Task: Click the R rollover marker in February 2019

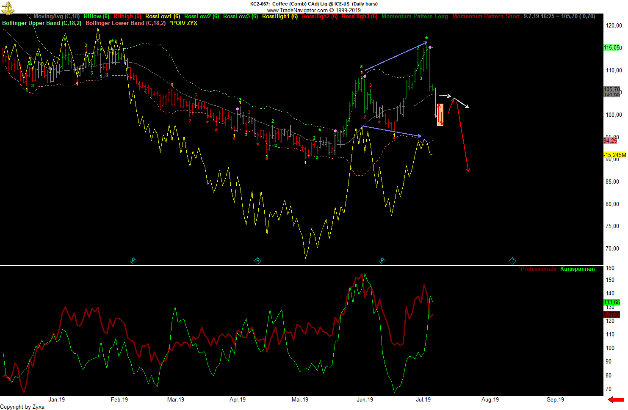Action: (133, 261)
